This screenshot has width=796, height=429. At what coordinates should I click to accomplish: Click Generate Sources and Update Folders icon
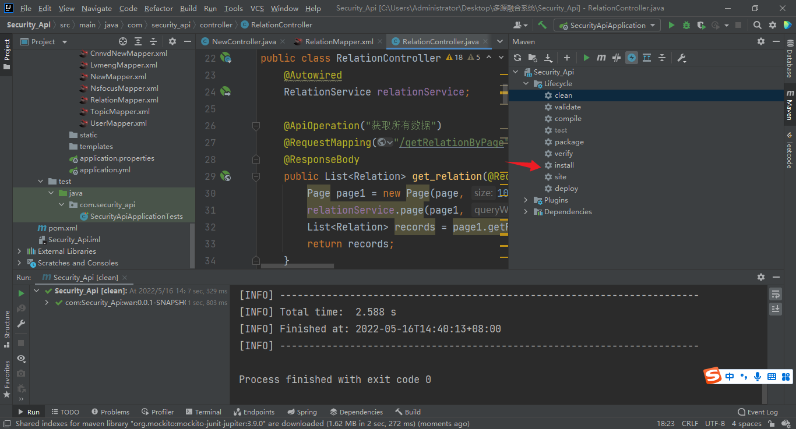point(533,58)
